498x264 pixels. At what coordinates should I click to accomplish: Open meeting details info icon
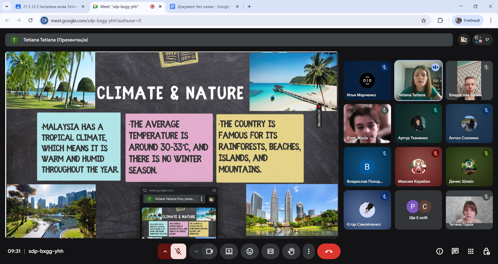439,251
